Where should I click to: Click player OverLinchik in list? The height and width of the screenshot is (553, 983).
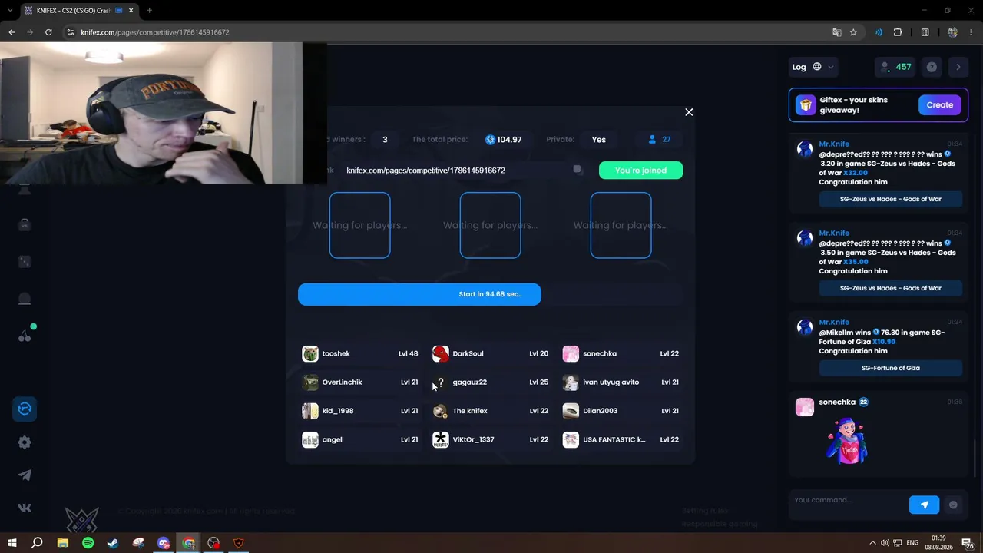[x=360, y=382]
